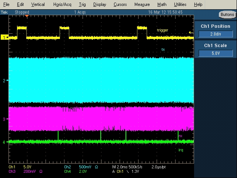Click the channel 1 ground reference marker
The height and width of the screenshot is (178, 237).
coord(5,37)
